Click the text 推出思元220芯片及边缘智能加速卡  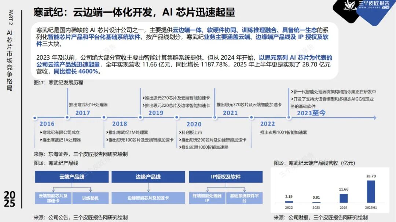177,105
